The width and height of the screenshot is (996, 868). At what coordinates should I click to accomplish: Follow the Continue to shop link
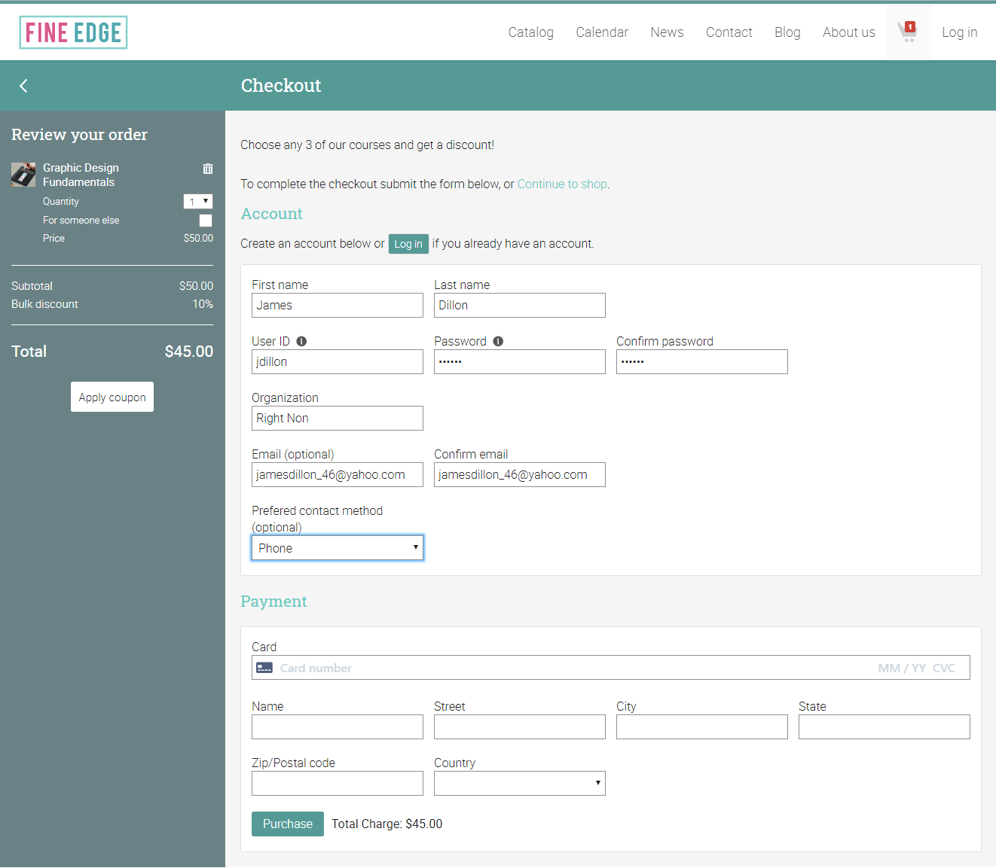[562, 184]
